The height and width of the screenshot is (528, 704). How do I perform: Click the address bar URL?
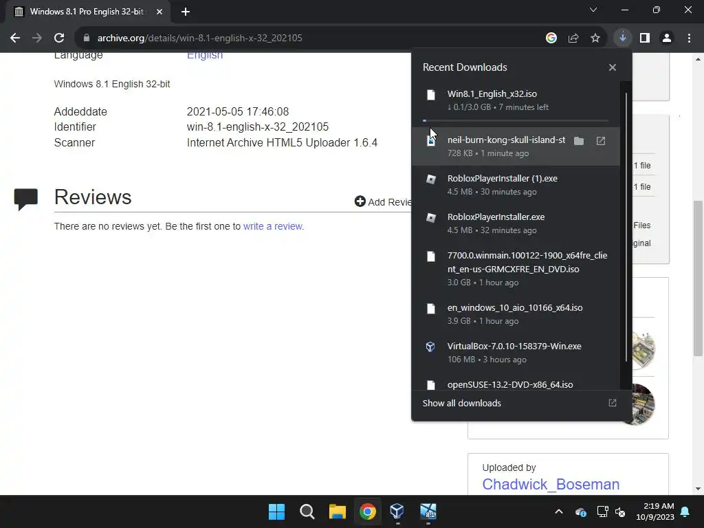coord(200,38)
